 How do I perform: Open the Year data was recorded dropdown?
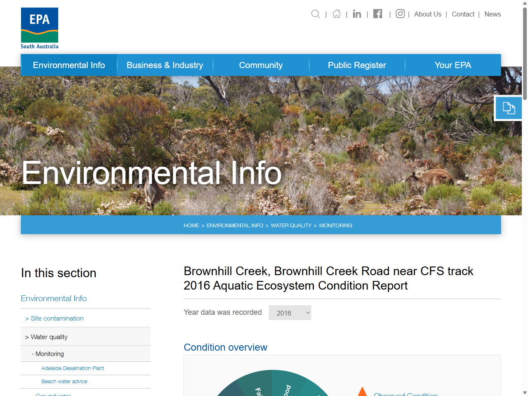(290, 313)
